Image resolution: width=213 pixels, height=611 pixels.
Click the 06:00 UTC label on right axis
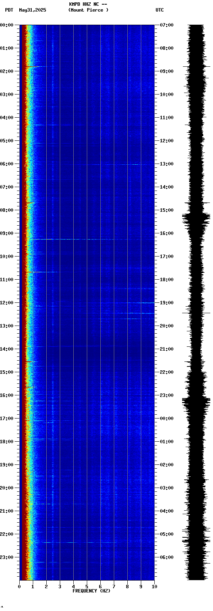[x=167, y=557]
